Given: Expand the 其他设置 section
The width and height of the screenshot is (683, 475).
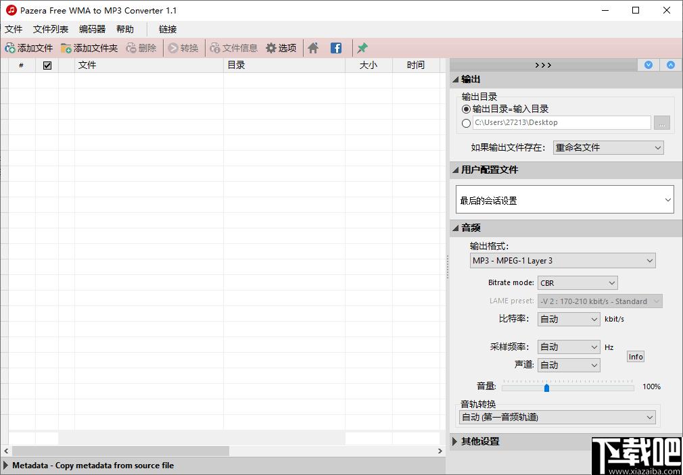Looking at the screenshot, I should [x=456, y=441].
